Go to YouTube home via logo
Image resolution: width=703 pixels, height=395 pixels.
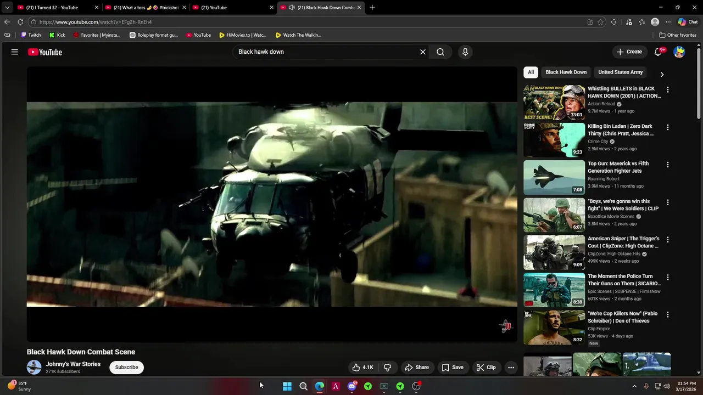pos(45,52)
